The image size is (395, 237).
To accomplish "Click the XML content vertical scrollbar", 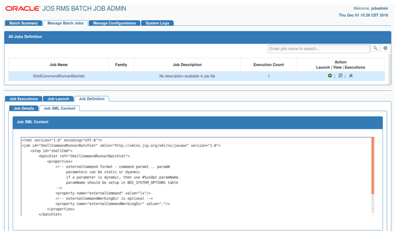I will (x=373, y=166).
